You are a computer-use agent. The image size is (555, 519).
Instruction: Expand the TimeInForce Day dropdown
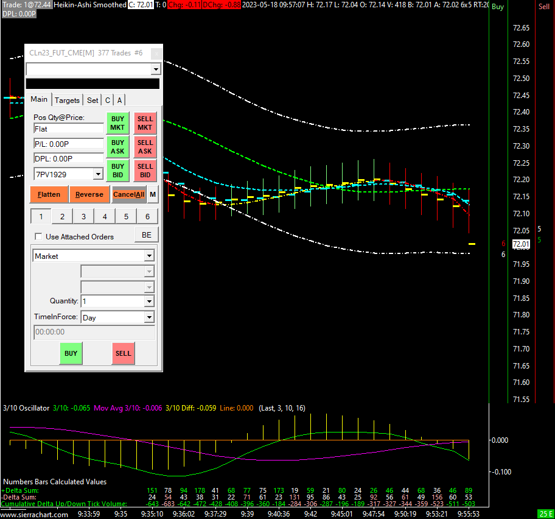tap(148, 317)
